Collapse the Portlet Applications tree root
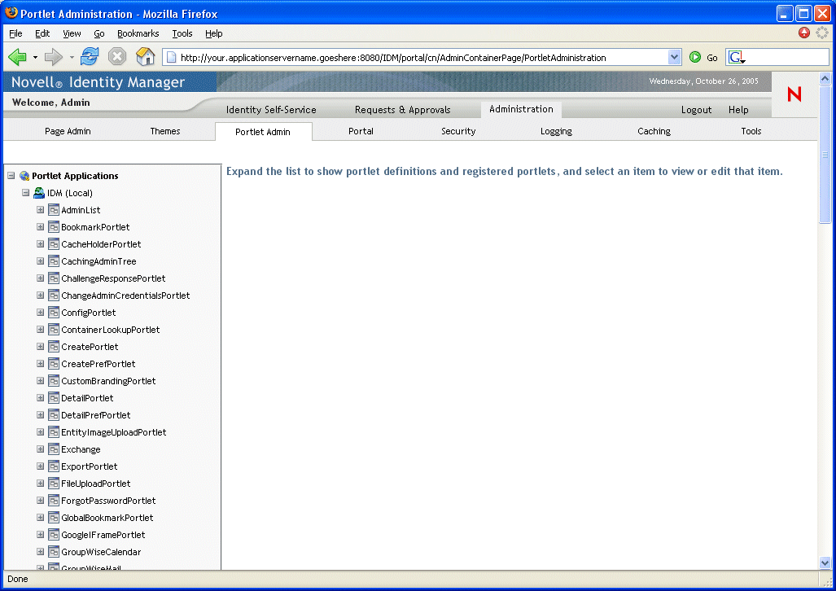The width and height of the screenshot is (836, 591). click(x=11, y=176)
